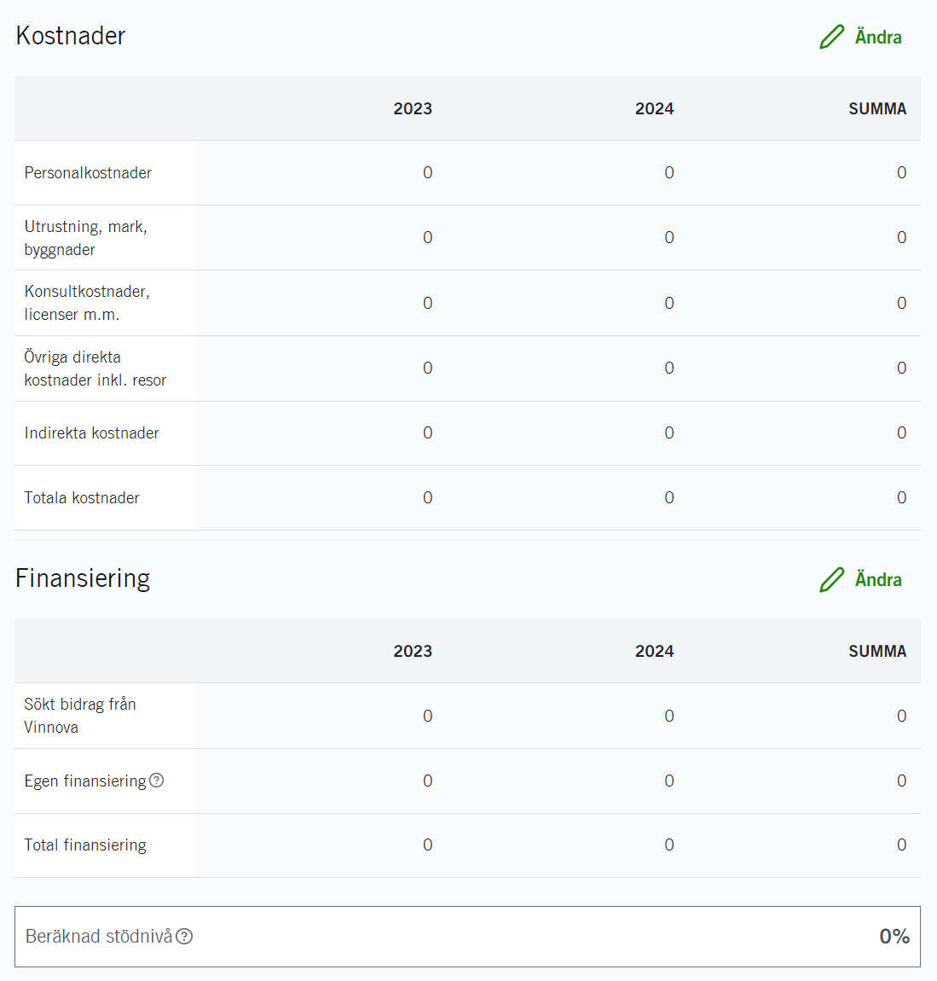Image resolution: width=937 pixels, height=981 pixels.
Task: Open help icon next to Egen finansiering
Action: [157, 781]
